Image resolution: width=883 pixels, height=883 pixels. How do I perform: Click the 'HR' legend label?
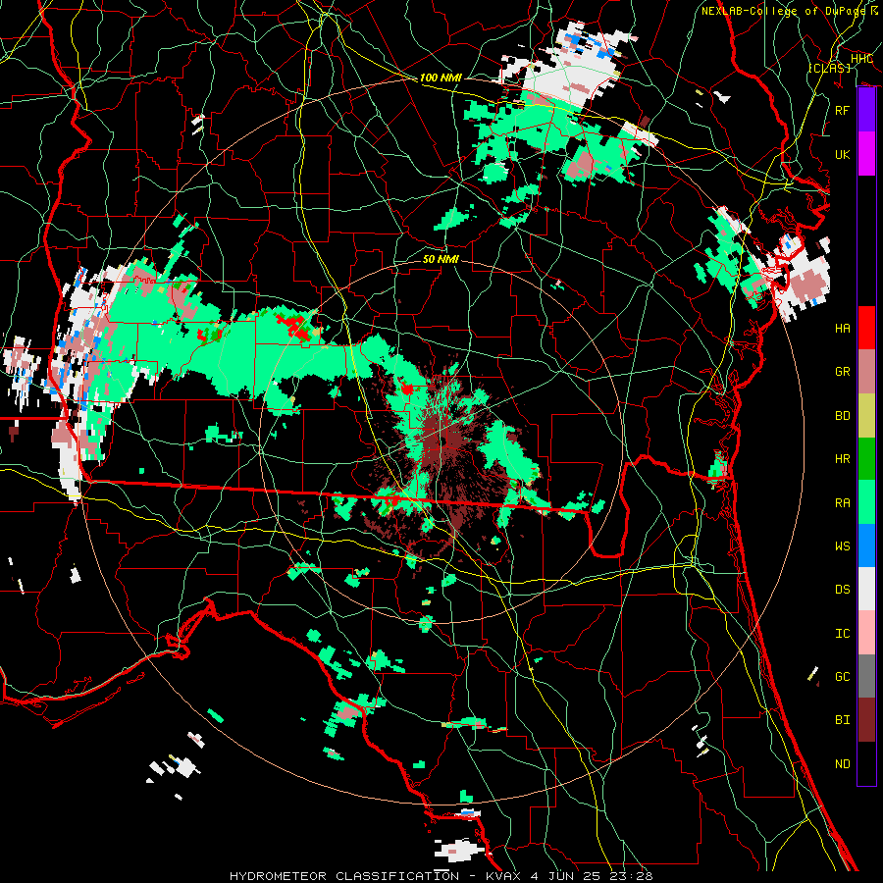tap(842, 459)
